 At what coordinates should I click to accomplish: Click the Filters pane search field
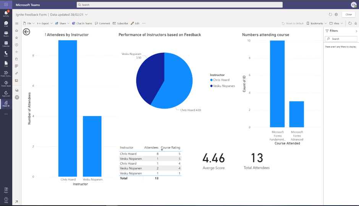coord(341,39)
